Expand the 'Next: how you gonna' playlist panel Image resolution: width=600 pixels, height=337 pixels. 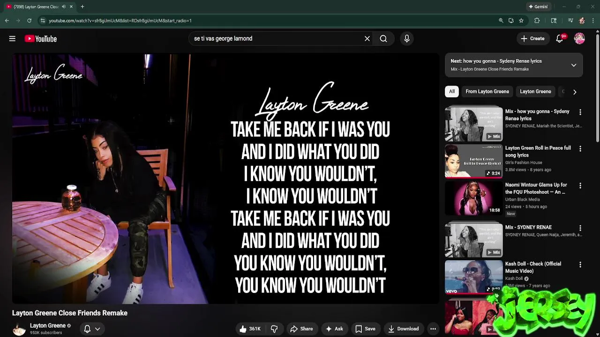click(x=573, y=65)
